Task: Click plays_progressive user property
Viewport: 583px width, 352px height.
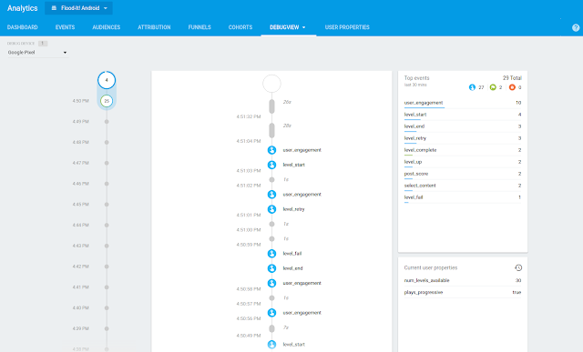Action: 463,293
